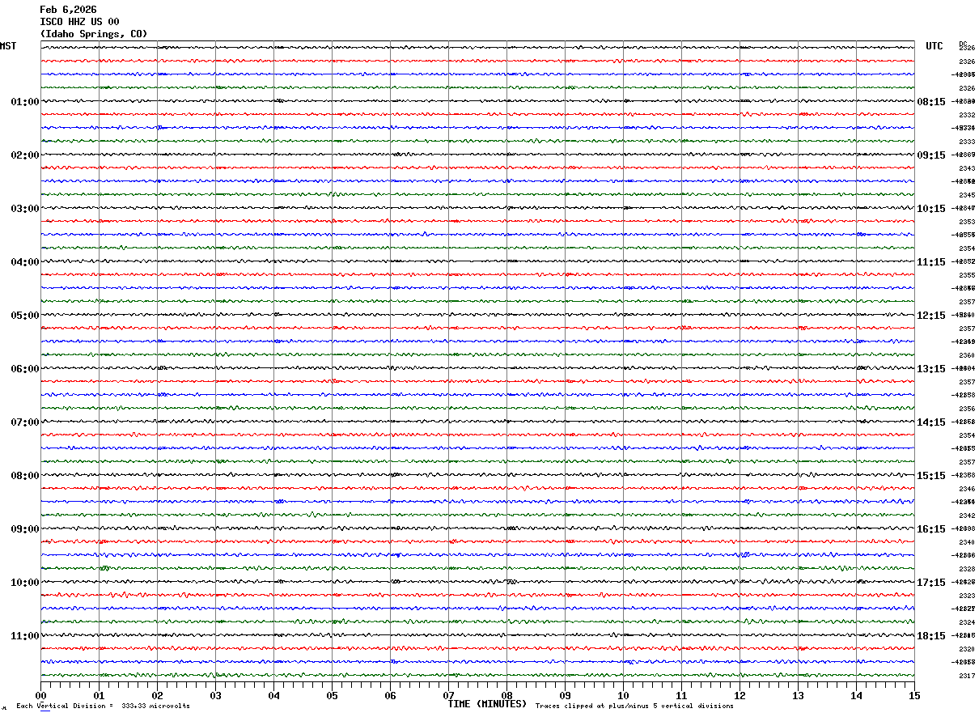Viewport: 979px width, 717px height.
Task: Click the Each Vertical Division scale note
Action: (103, 706)
